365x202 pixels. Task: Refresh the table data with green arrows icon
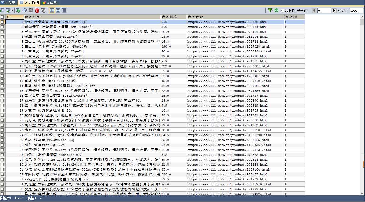click(x=276, y=10)
